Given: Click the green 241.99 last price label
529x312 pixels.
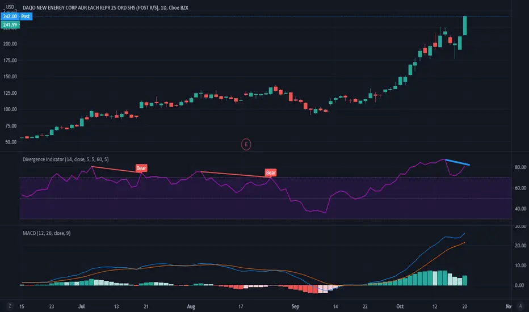Looking at the screenshot, I should (10, 24).
